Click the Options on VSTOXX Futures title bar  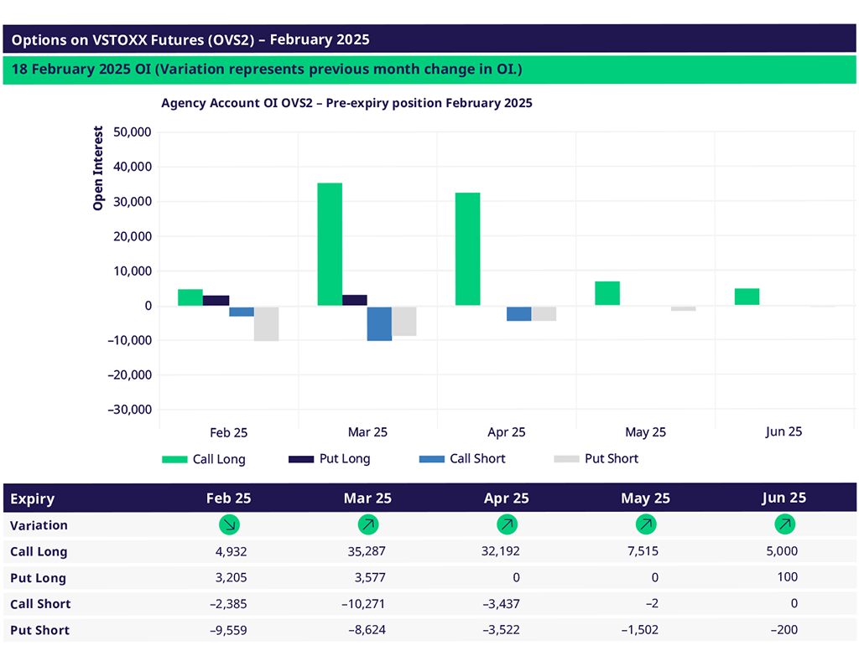pos(429,39)
